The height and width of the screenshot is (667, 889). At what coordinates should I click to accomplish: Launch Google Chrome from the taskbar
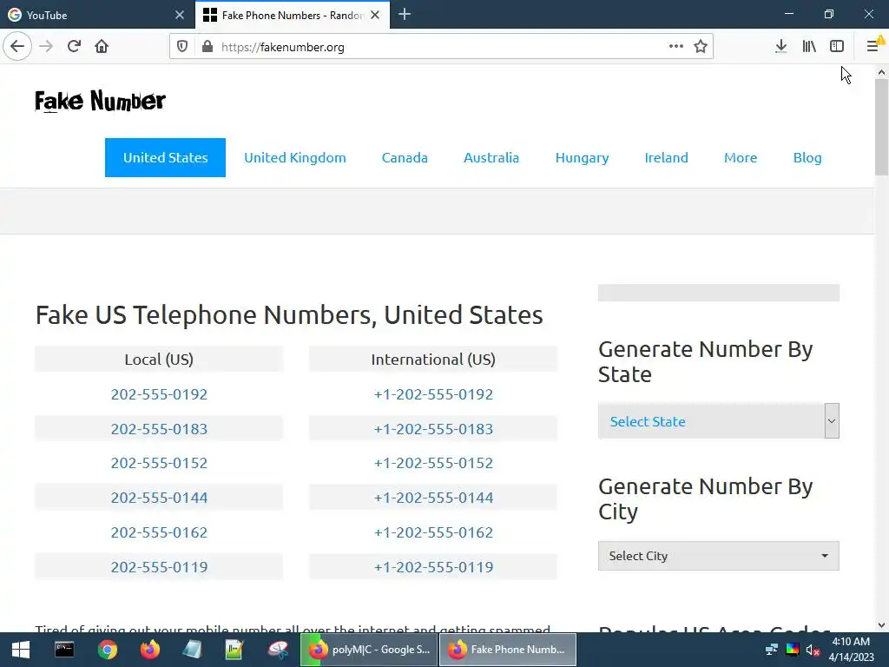coord(107,650)
